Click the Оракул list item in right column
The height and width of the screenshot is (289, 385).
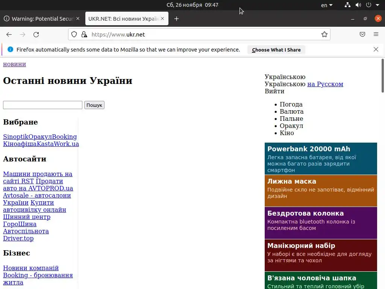pos(291,126)
